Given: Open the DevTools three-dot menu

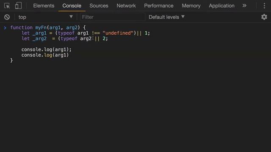Looking at the screenshot, I should [264, 5].
